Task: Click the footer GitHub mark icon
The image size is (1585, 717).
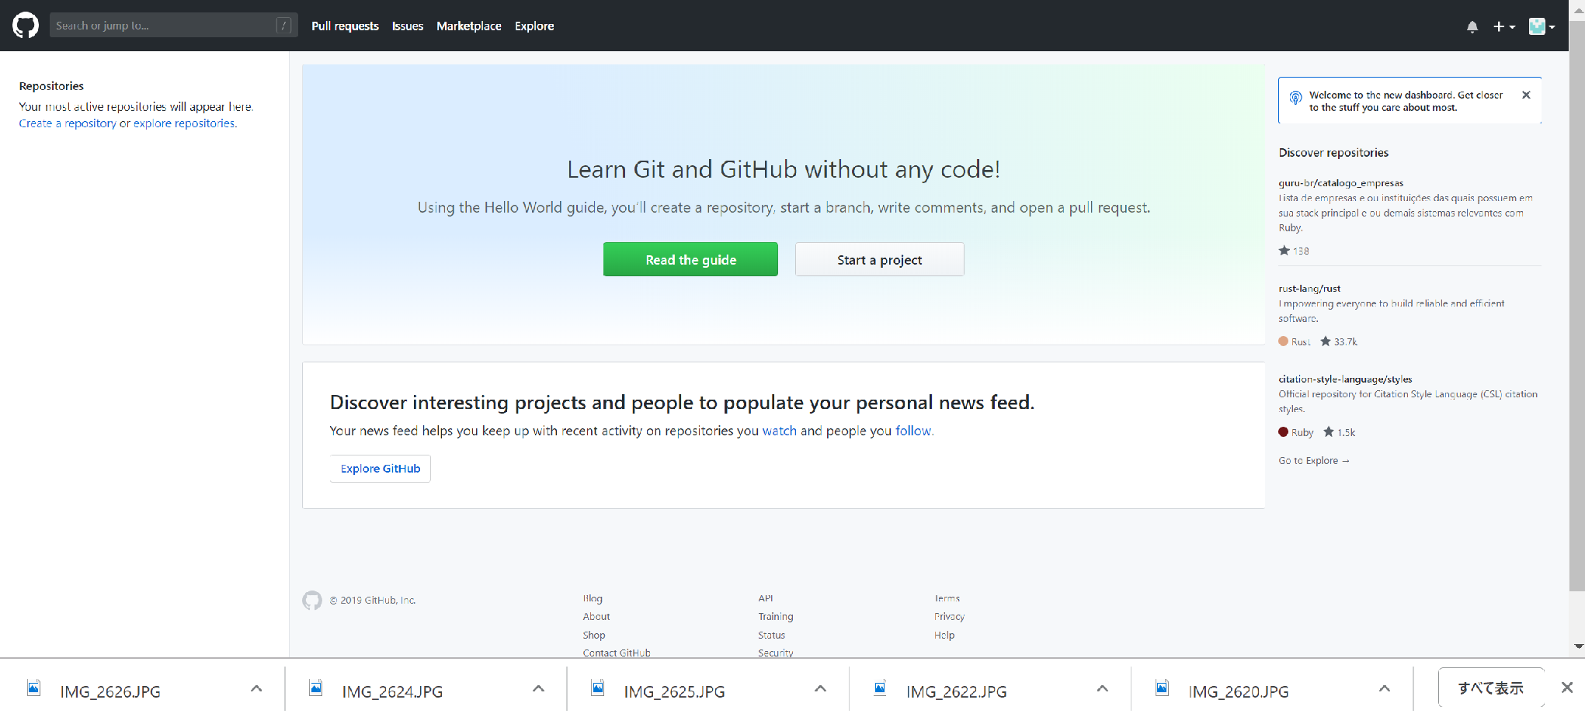Action: (x=312, y=601)
